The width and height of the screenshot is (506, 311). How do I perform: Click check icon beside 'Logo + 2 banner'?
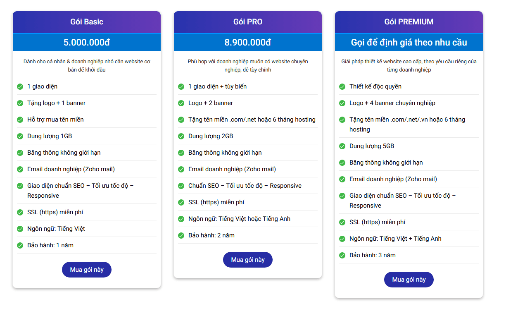coord(181,103)
